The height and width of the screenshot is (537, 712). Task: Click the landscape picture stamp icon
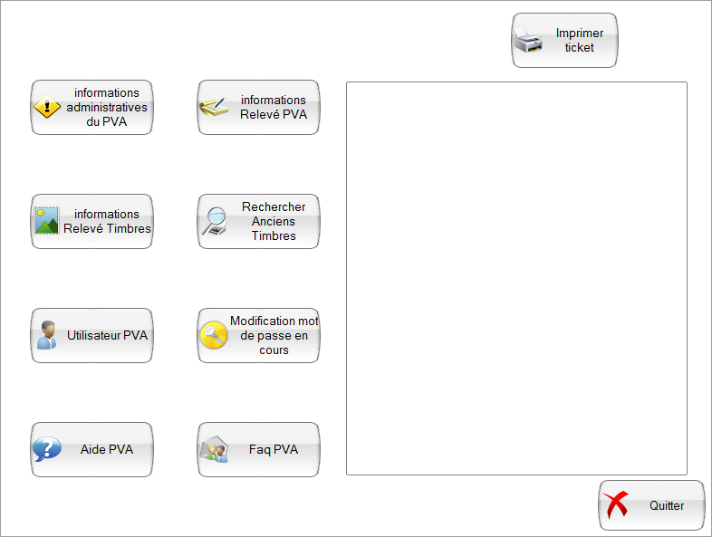(x=47, y=221)
